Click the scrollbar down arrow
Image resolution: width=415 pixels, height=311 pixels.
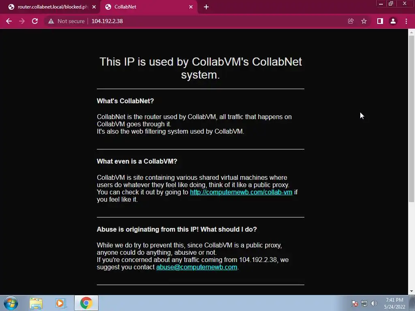point(411,291)
